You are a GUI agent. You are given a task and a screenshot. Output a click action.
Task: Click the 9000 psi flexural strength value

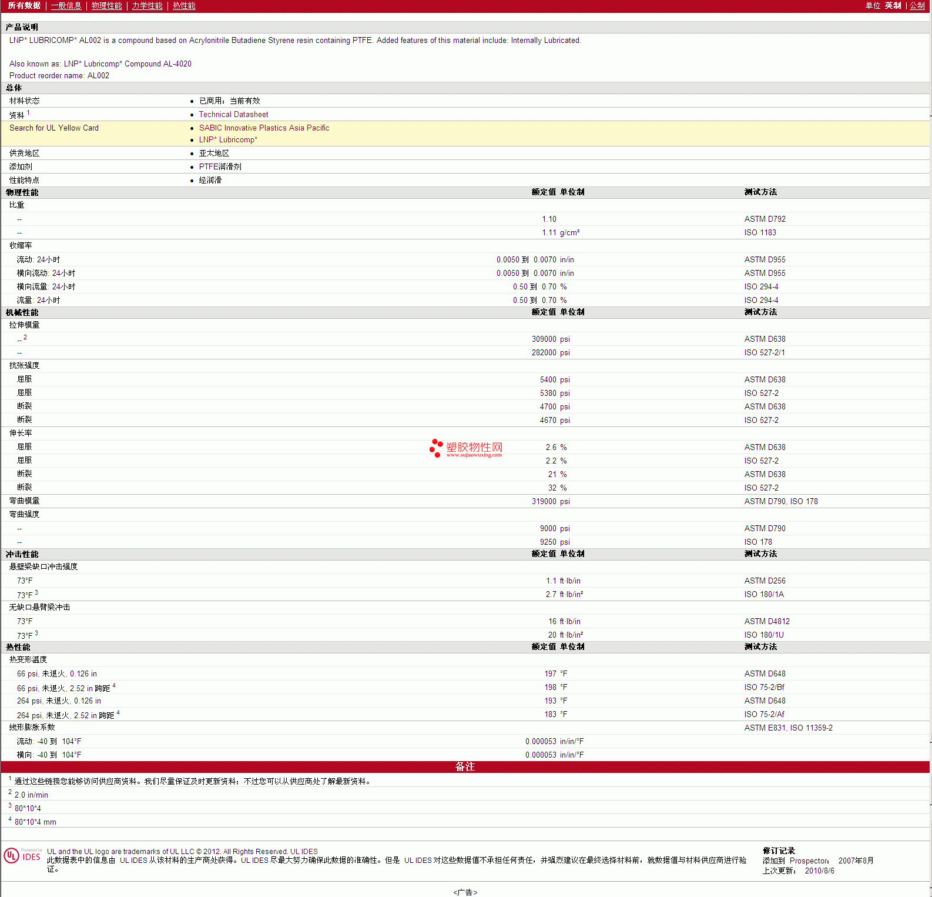coord(555,529)
